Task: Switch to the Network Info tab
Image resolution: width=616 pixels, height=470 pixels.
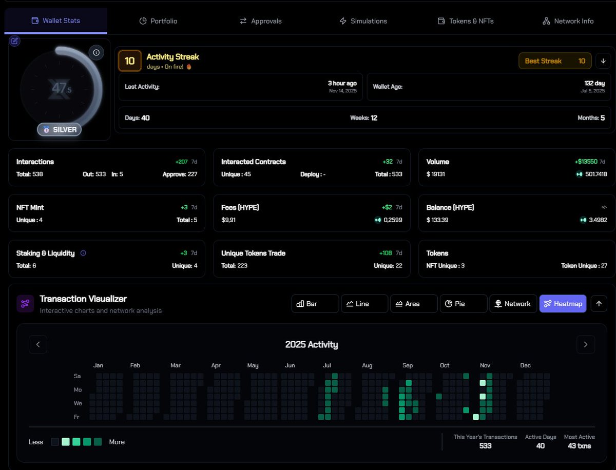Action: pyautogui.click(x=568, y=21)
